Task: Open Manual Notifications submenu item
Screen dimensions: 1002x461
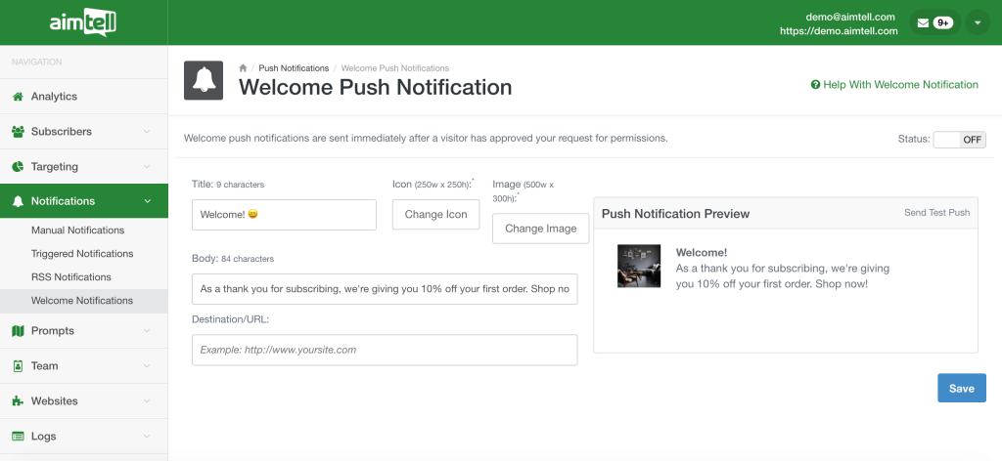Action: click(x=78, y=230)
